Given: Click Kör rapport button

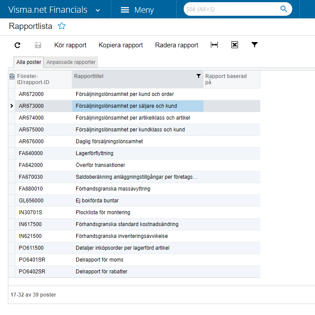Looking at the screenshot, I should click(x=70, y=45).
